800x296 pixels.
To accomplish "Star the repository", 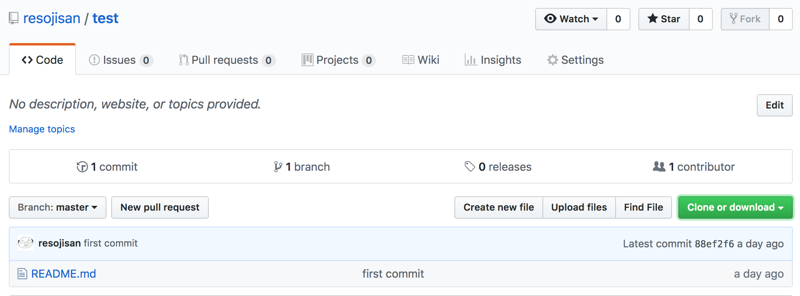I will 664,19.
